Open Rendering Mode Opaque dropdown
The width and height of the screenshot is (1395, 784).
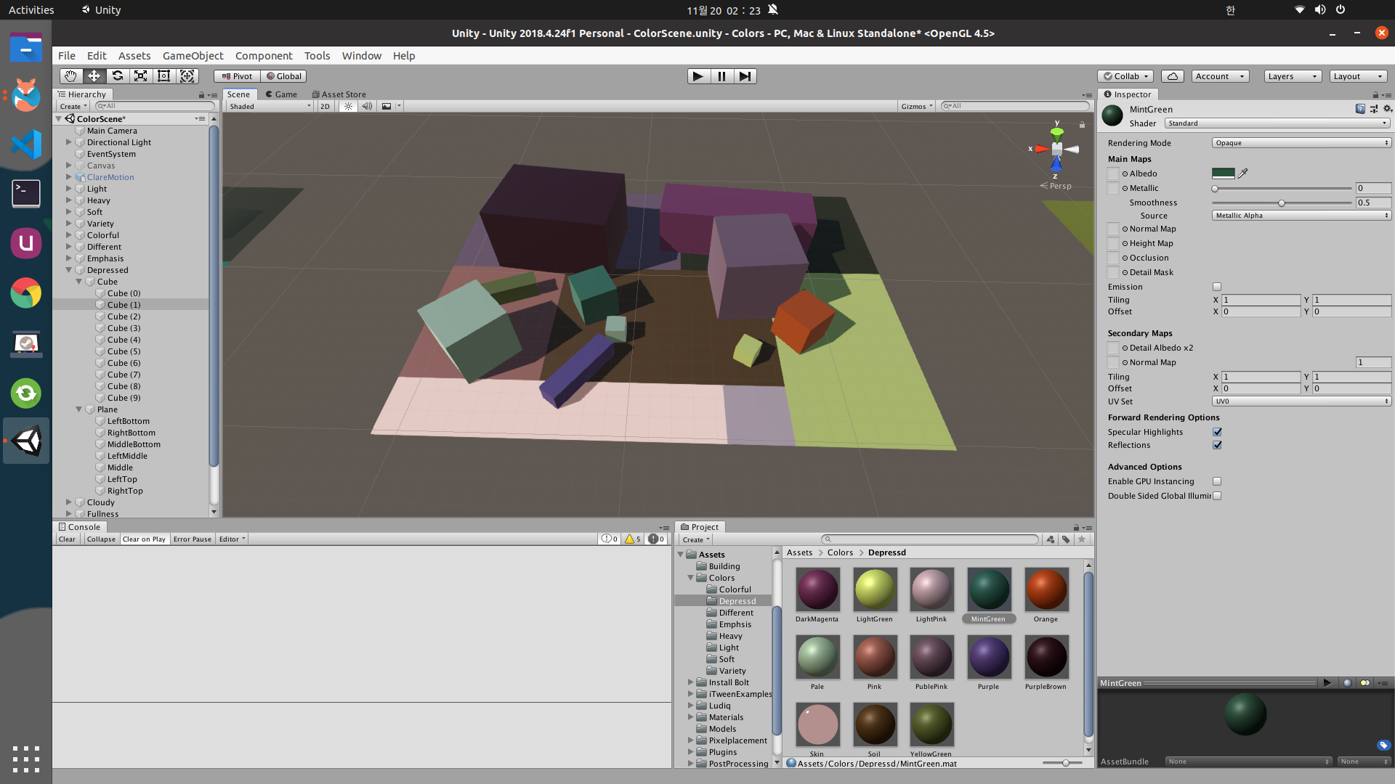click(1301, 143)
